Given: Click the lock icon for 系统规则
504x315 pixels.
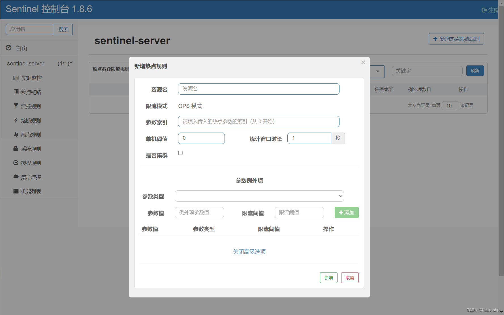Looking at the screenshot, I should tap(16, 148).
